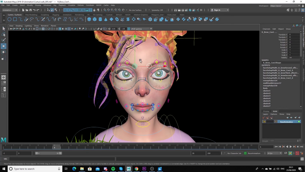Screen dimensions: 305x172
Task: Activate the Scale tool in toolbox
Action: (x=4, y=58)
